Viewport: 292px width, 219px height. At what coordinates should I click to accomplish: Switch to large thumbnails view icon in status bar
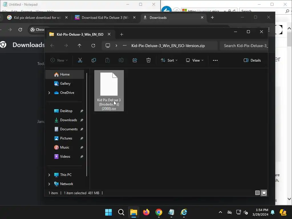tap(264, 193)
